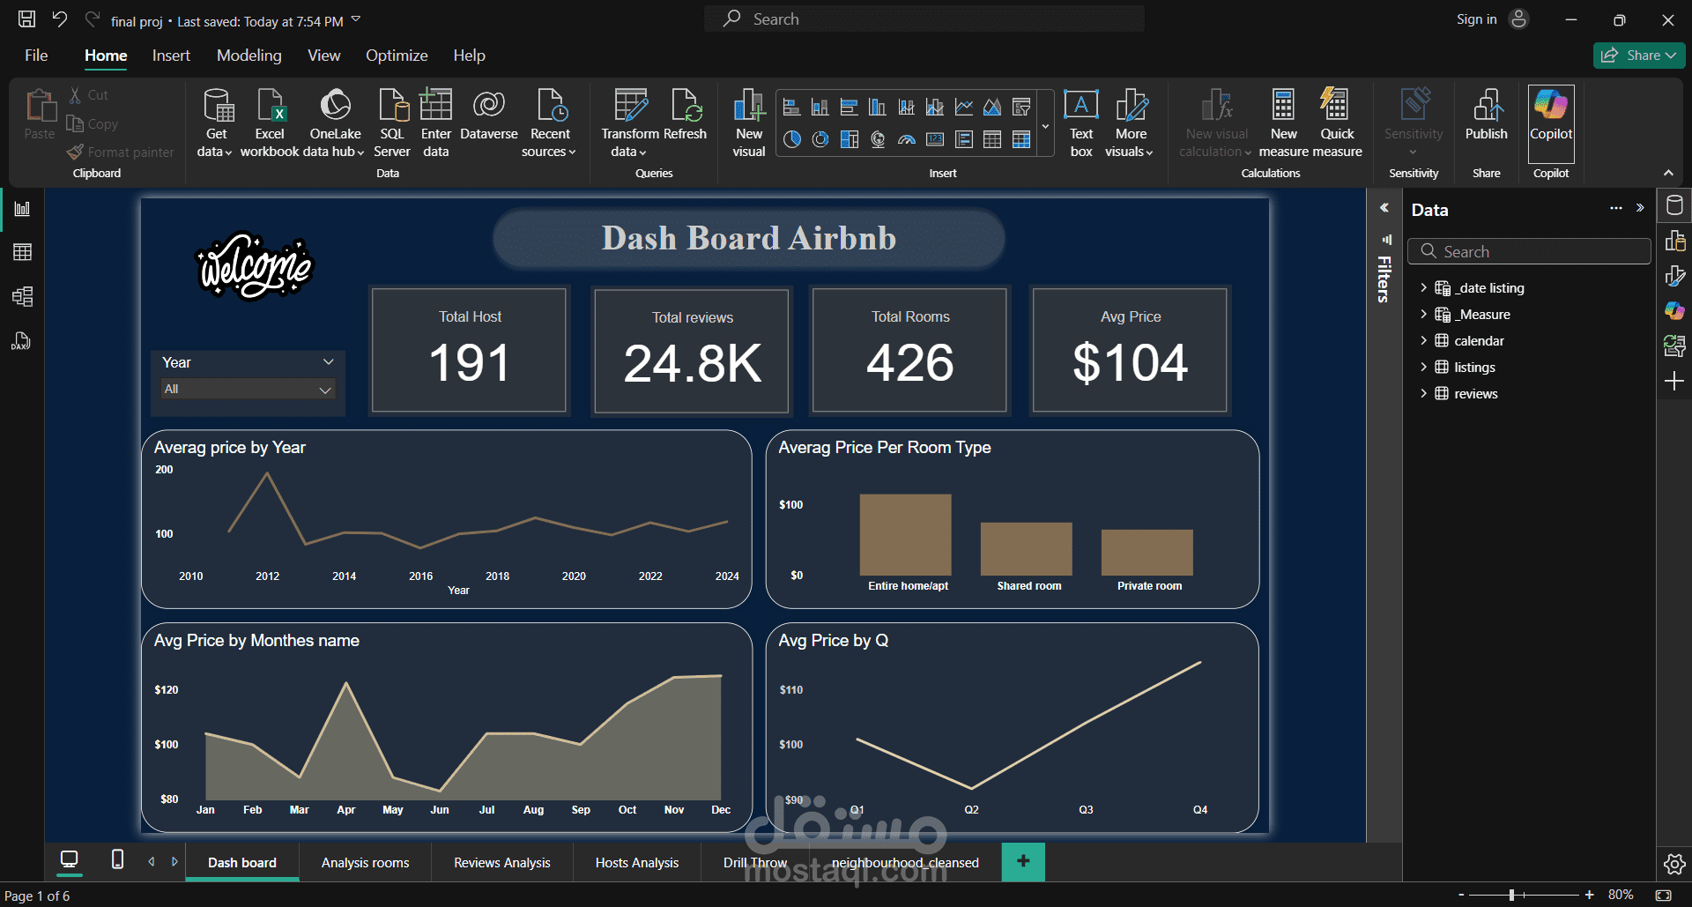This screenshot has width=1692, height=907.
Task: Insert a line chart visual
Action: point(964,108)
